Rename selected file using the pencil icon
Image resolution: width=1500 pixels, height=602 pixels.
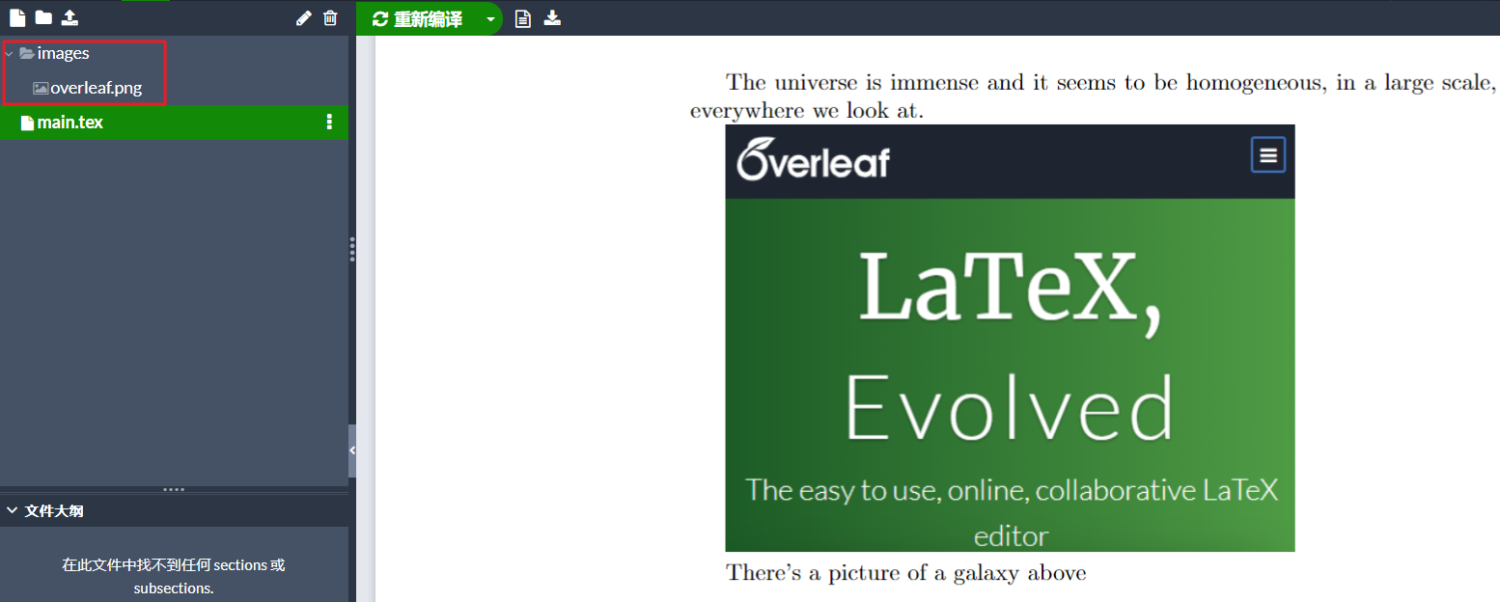click(303, 17)
